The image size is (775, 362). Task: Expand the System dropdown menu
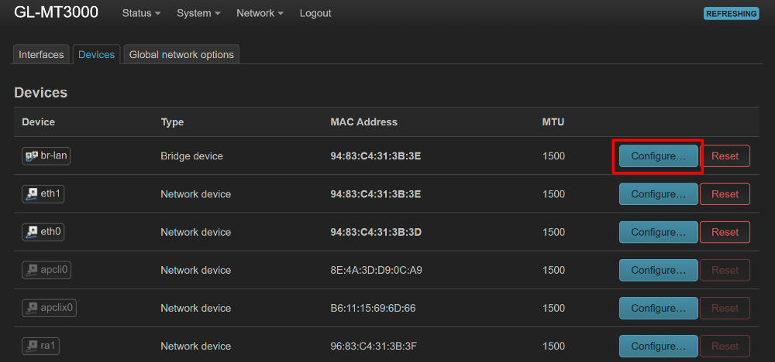198,13
